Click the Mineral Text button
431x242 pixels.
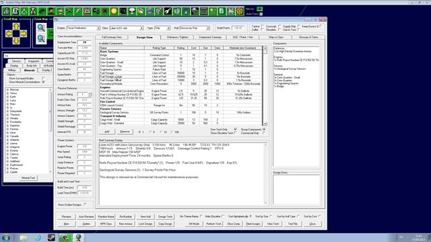(x=28, y=177)
